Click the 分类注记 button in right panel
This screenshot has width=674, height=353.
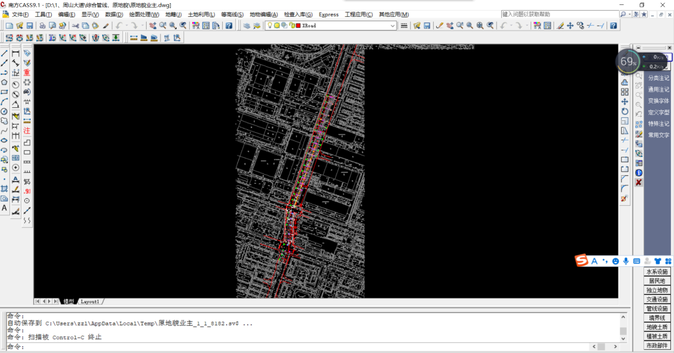pos(658,78)
